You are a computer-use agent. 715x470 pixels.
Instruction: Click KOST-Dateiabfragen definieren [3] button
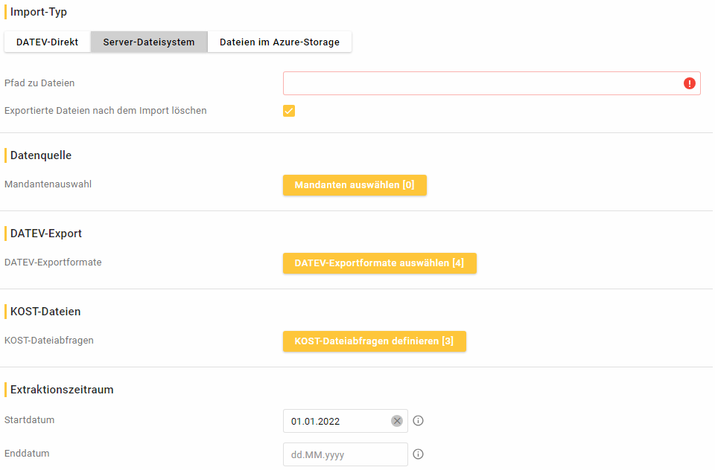[x=374, y=341]
